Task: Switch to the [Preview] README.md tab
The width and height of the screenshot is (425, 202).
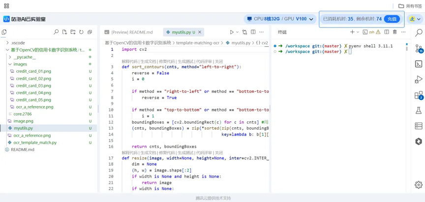Action: (131, 32)
